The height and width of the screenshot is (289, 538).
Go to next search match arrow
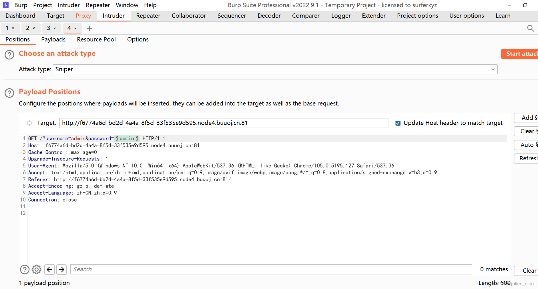point(61,269)
